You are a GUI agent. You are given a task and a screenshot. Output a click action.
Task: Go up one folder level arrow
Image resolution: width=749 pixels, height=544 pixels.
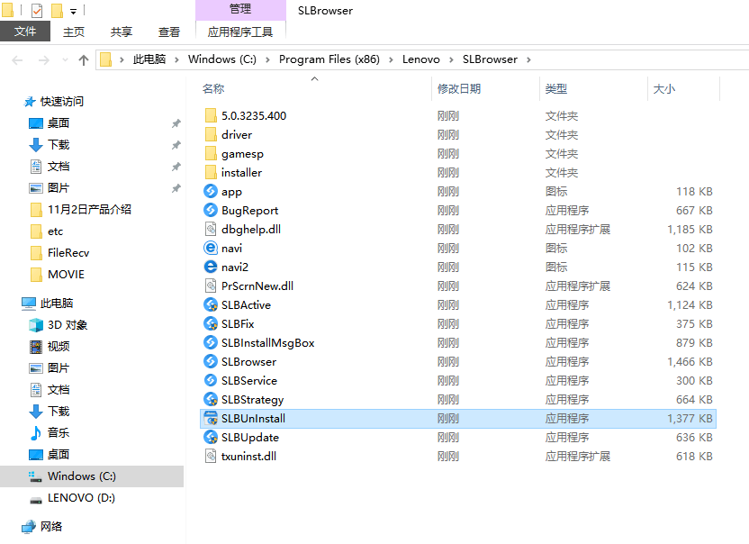[84, 60]
